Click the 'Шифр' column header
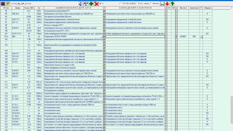 (17, 8)
